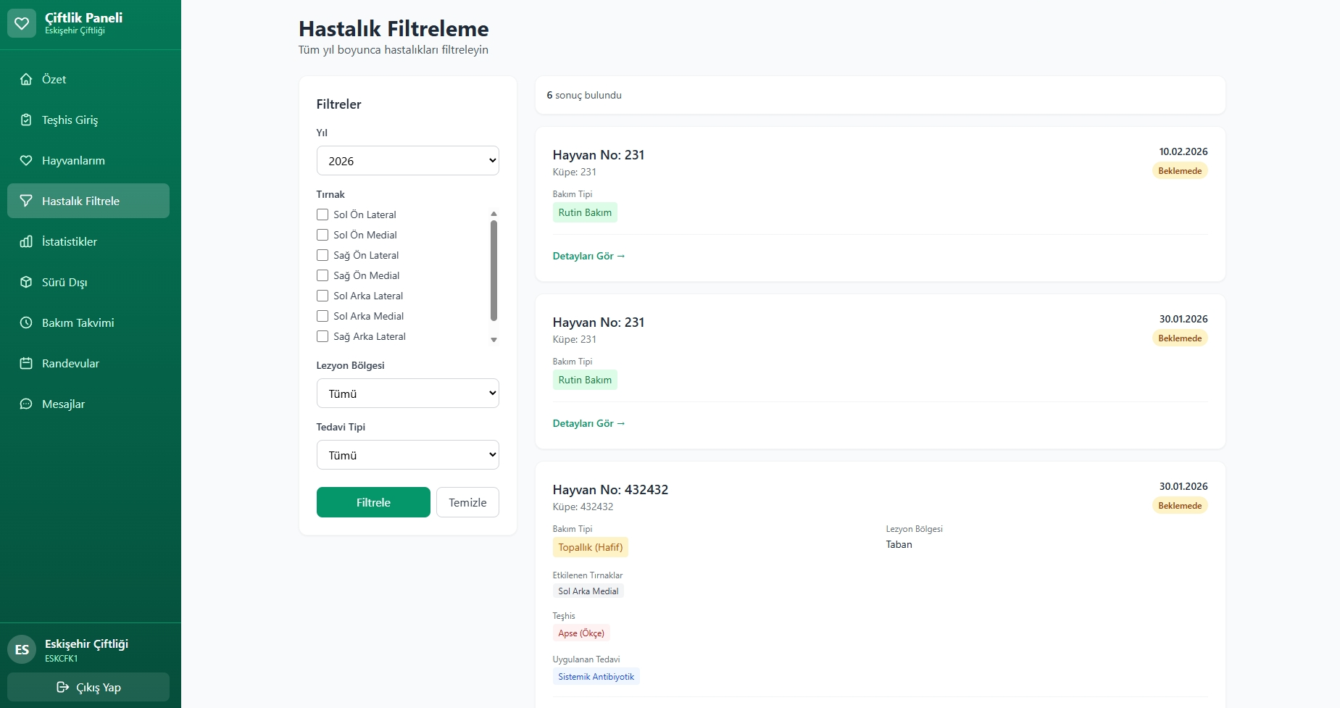This screenshot has width=1340, height=708.
Task: Select the Sürü Dışı cube icon
Action: (26, 282)
